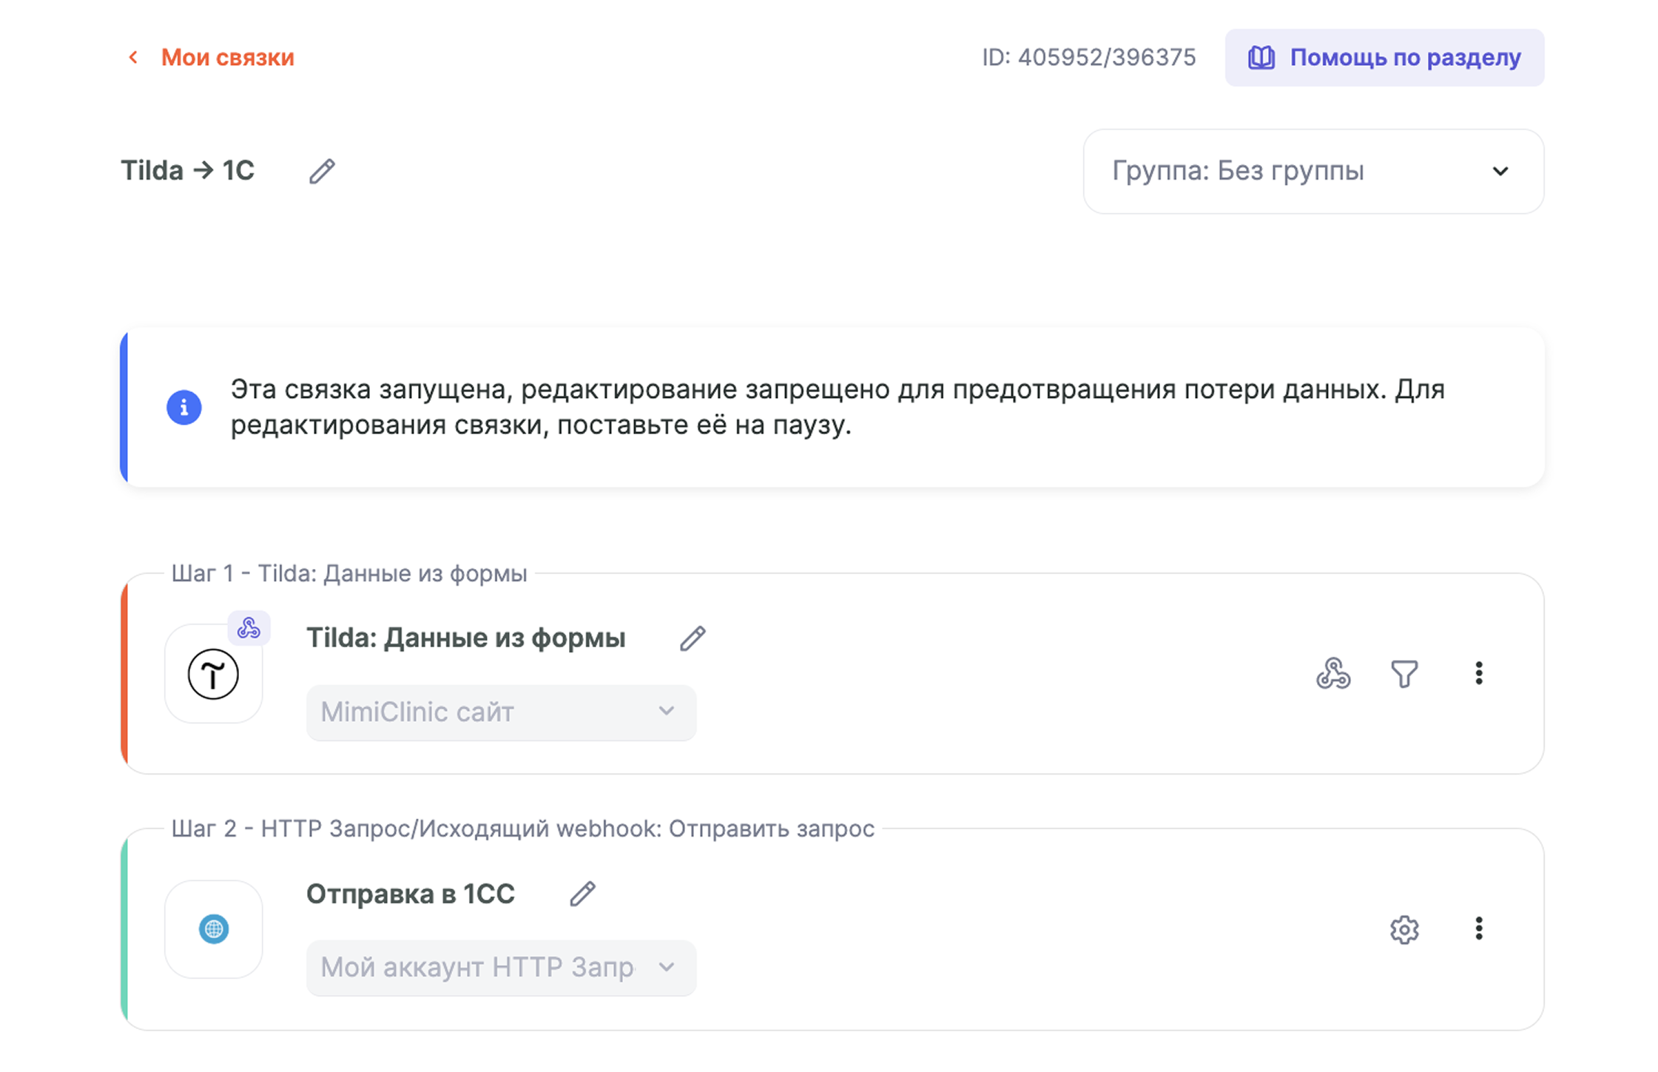Open the three-dot menu of step 1
The image size is (1658, 1072).
[1479, 673]
